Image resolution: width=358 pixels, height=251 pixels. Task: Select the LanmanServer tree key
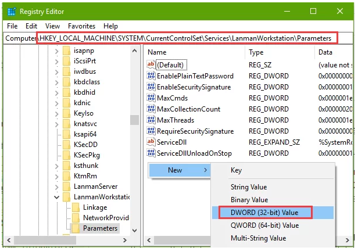tap(95, 187)
